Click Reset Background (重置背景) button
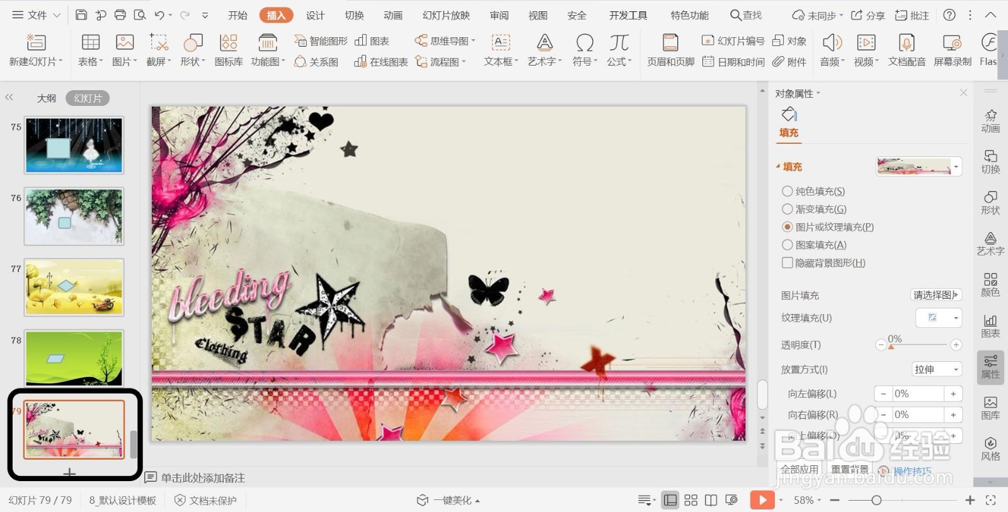Viewport: 1008px width, 512px height. pyautogui.click(x=850, y=469)
